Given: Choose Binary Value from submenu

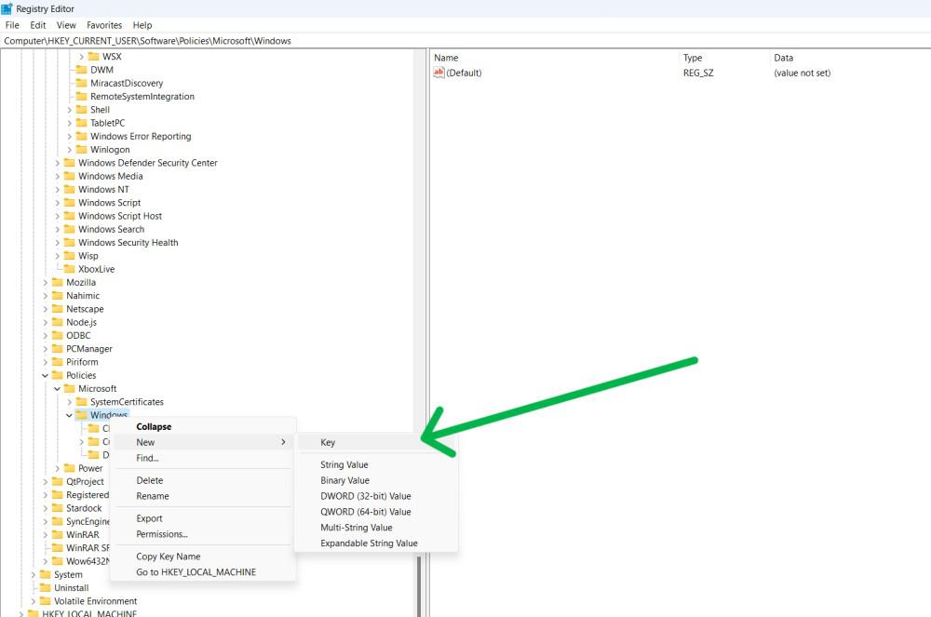Looking at the screenshot, I should click(376, 480).
